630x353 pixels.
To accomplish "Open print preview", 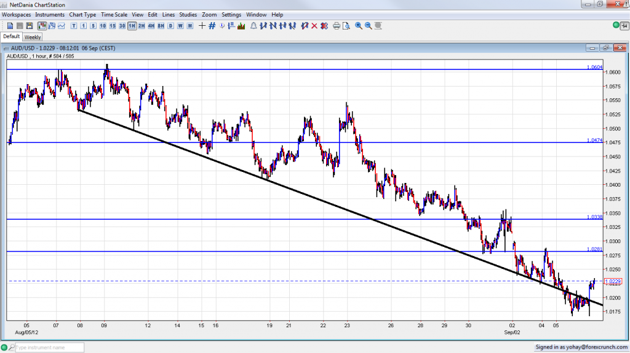I will (x=346, y=26).
